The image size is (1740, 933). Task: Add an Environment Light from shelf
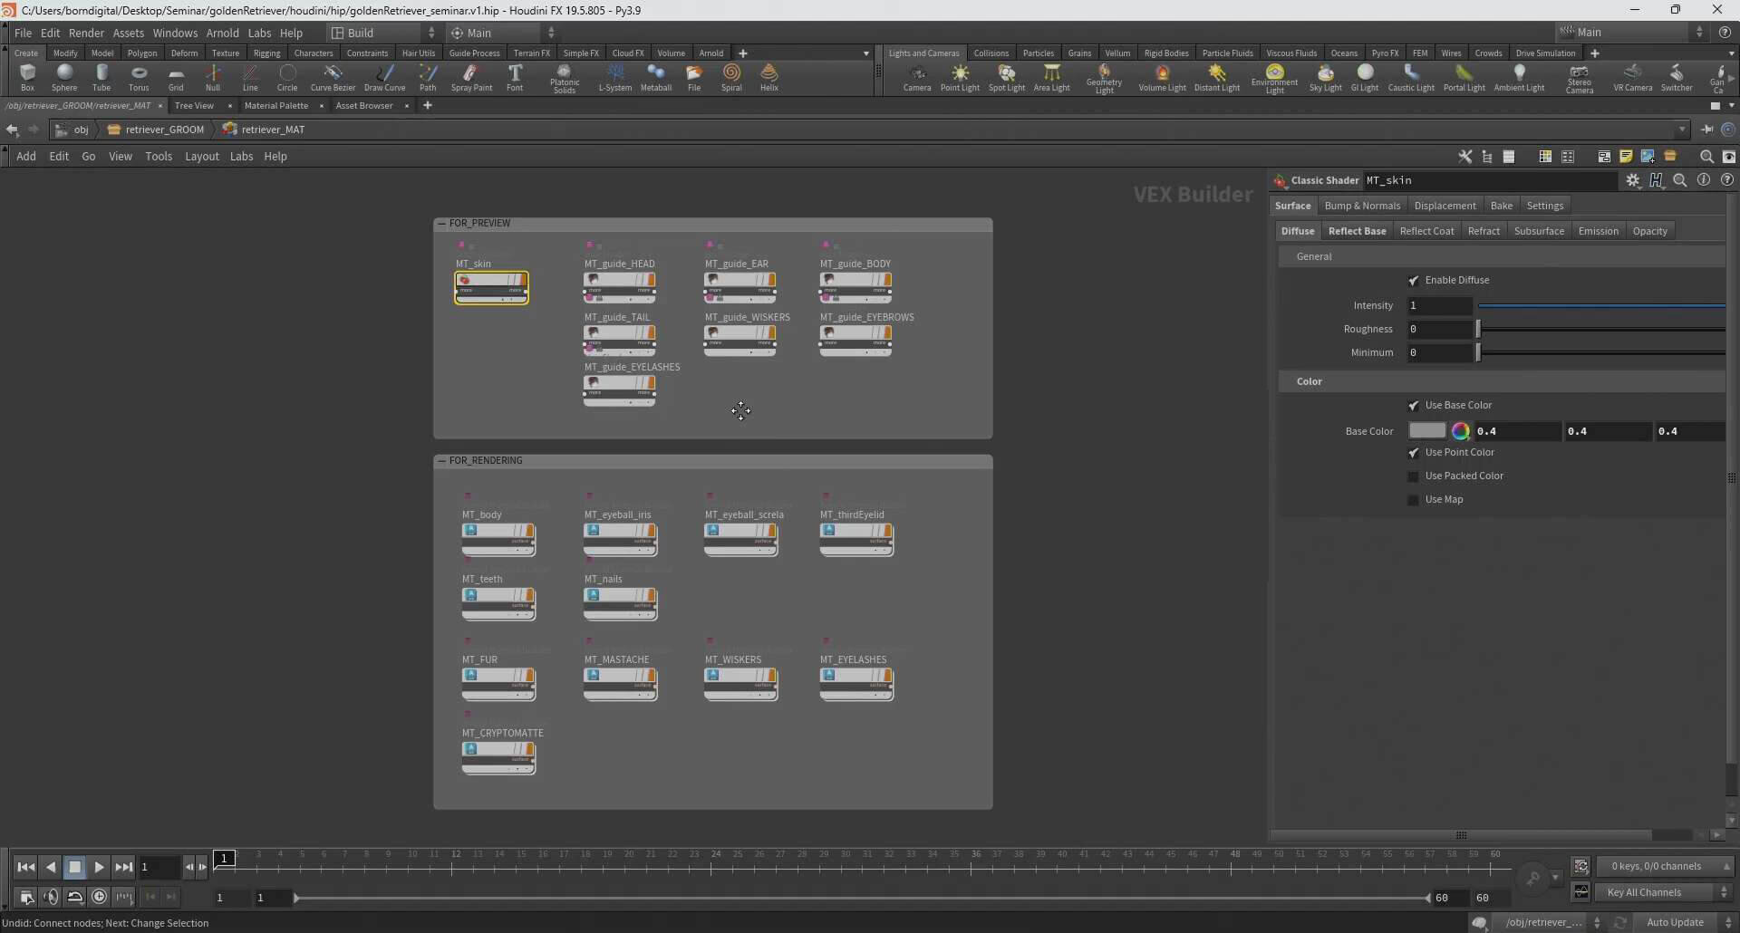point(1274,78)
